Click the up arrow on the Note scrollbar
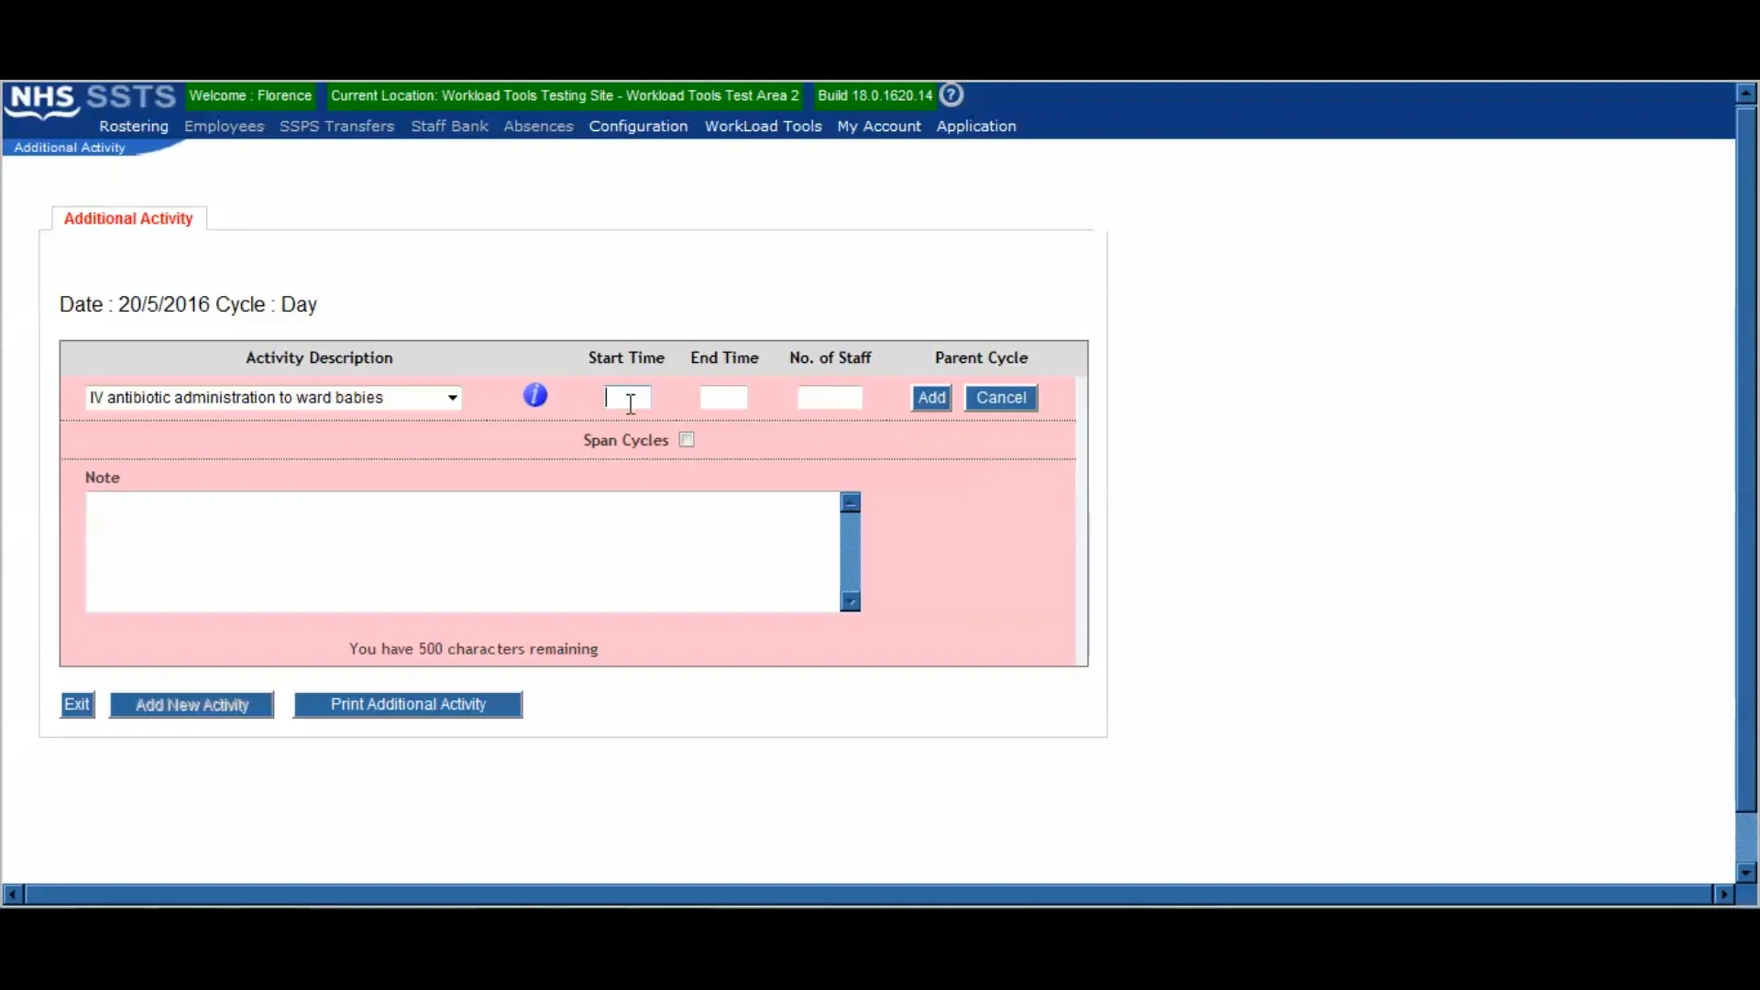The height and width of the screenshot is (990, 1760). tap(851, 501)
